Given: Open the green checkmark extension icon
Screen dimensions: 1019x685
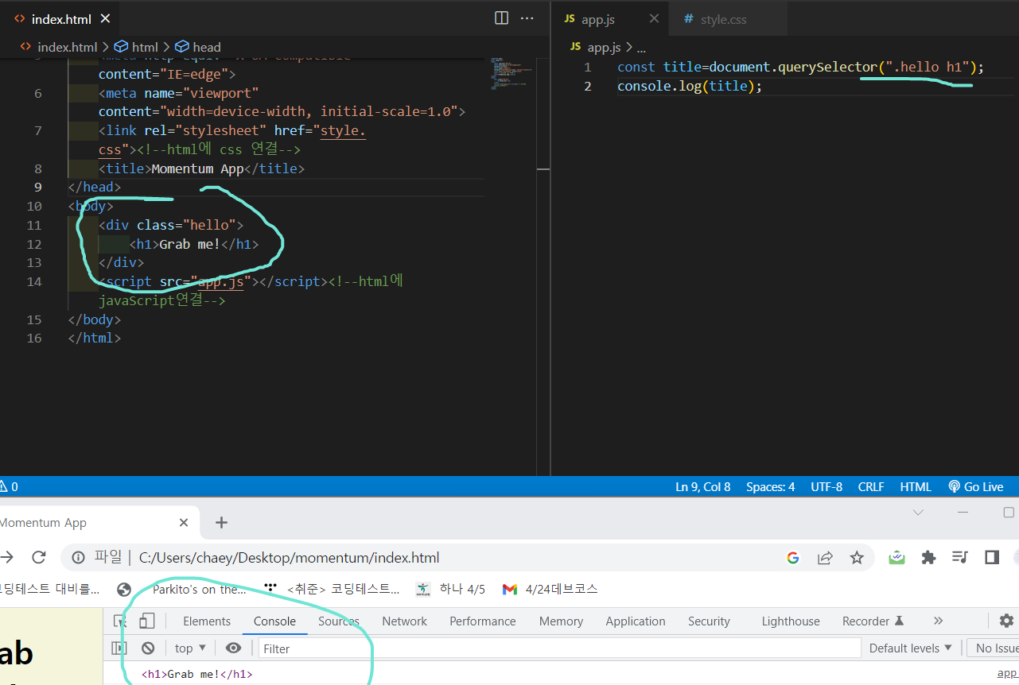Looking at the screenshot, I should 896,558.
